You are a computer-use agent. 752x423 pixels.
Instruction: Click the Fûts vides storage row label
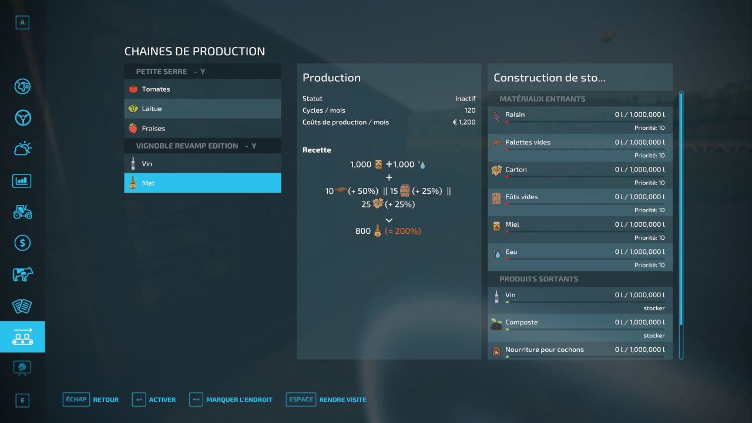pyautogui.click(x=522, y=197)
